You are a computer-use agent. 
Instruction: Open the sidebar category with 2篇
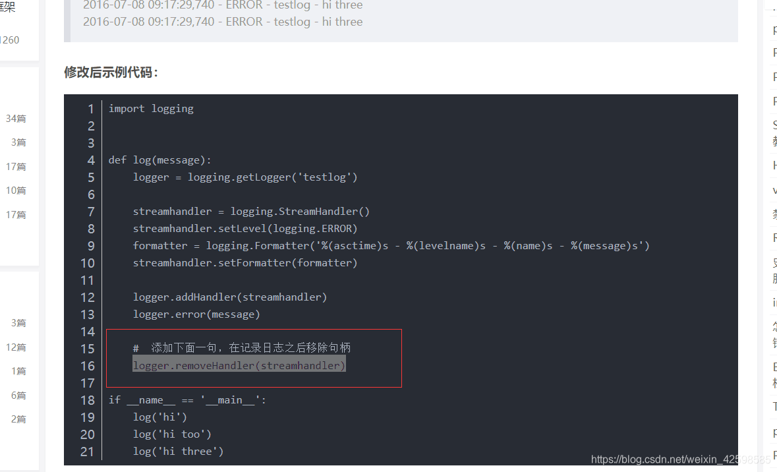coord(19,419)
